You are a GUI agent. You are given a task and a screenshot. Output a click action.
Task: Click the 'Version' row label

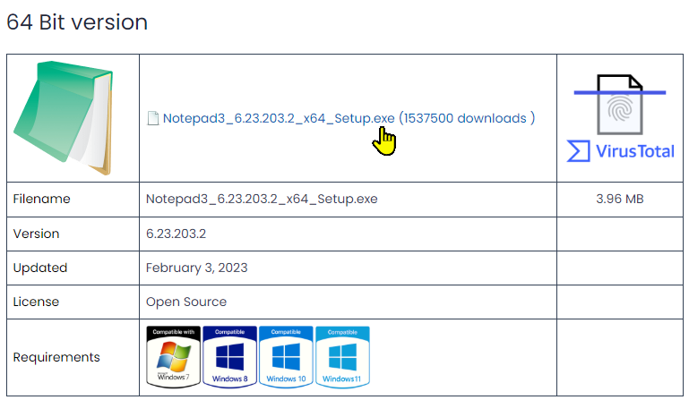pyautogui.click(x=36, y=234)
